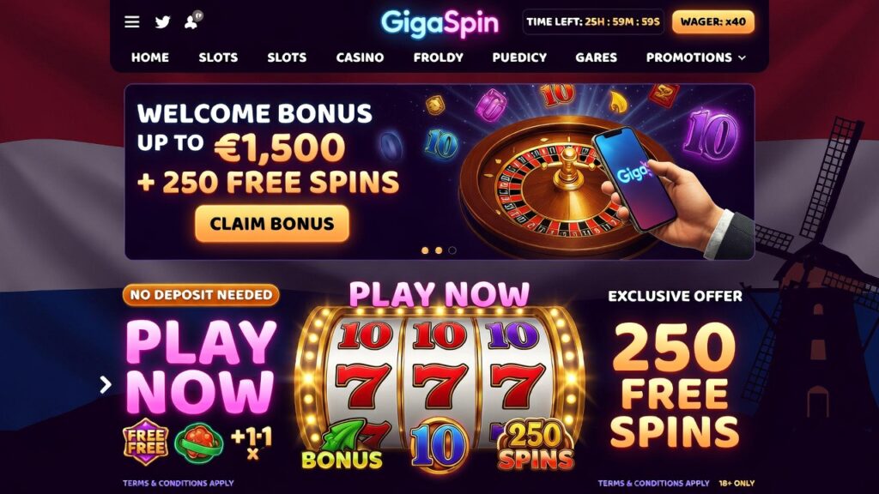Screen dimensions: 879x494
Task: Select the third carousel dot
Action: click(x=452, y=250)
